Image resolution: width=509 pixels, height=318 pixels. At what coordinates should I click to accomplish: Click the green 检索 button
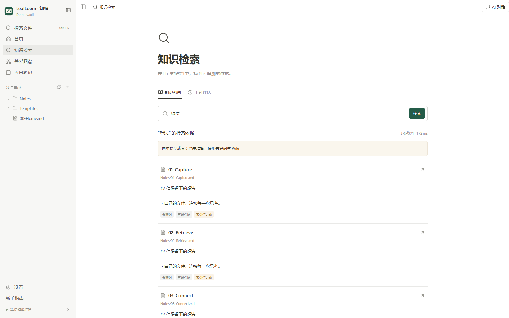point(417,114)
